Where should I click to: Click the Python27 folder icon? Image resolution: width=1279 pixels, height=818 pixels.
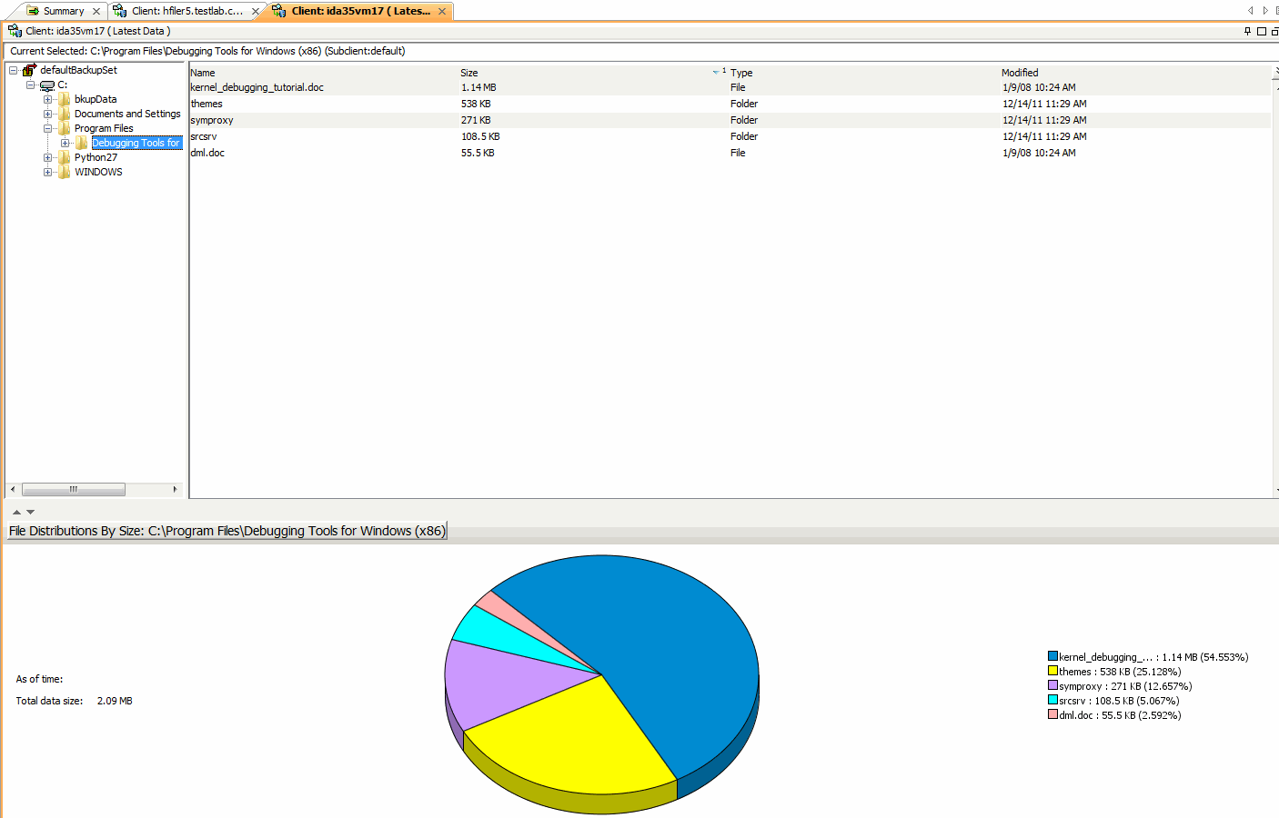[65, 157]
